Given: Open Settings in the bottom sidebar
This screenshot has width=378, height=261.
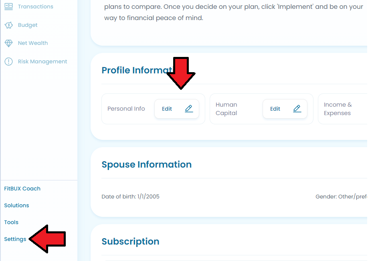Looking at the screenshot, I should (15, 239).
